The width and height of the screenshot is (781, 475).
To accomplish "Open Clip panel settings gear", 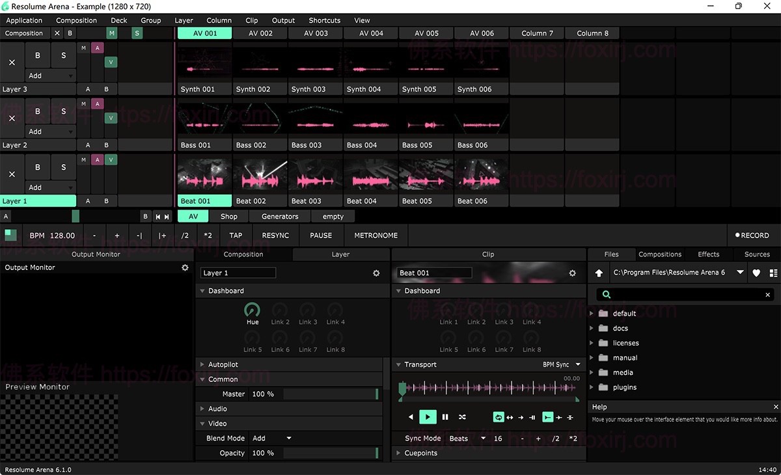I will [x=573, y=273].
